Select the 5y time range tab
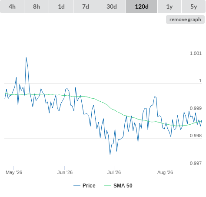Viewport: 206px width, 197px height. click(194, 6)
